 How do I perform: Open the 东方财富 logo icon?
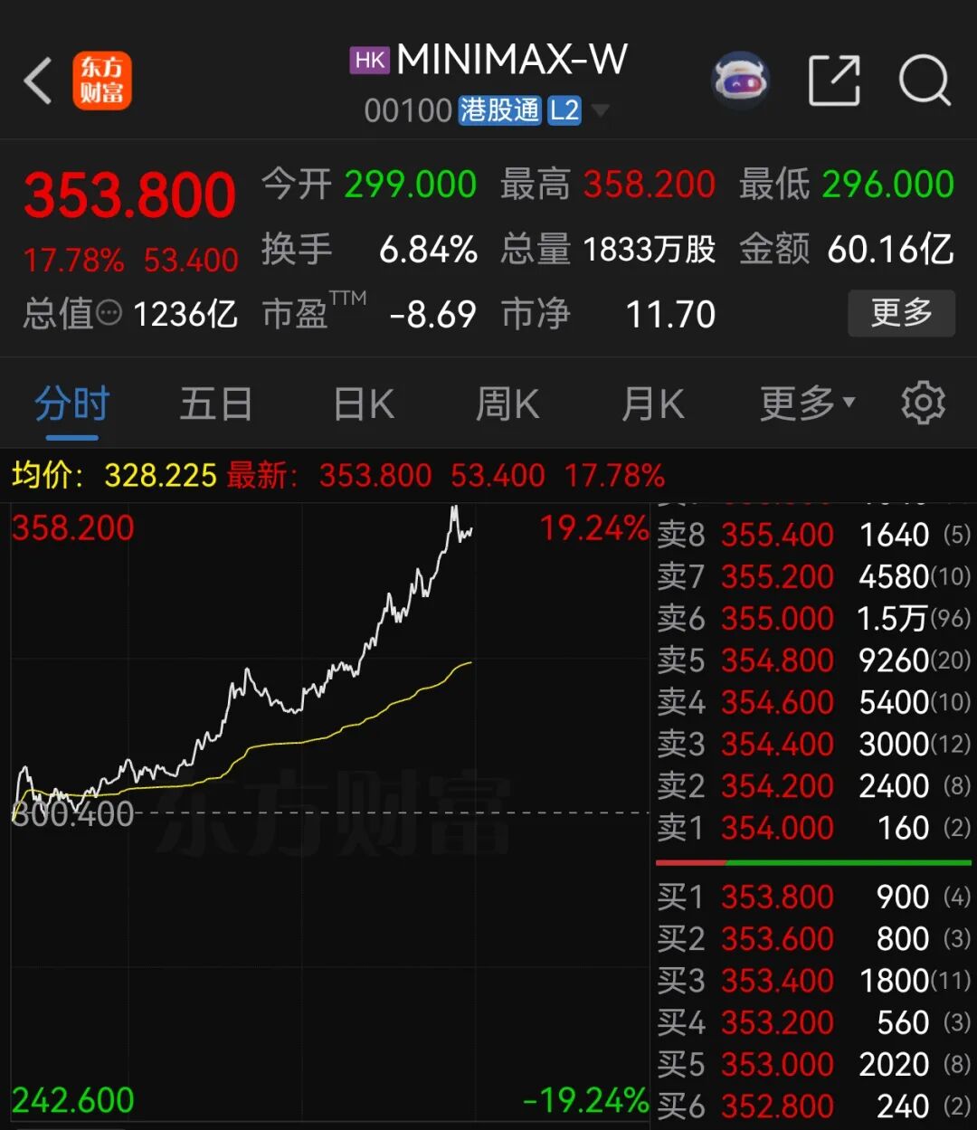click(102, 81)
